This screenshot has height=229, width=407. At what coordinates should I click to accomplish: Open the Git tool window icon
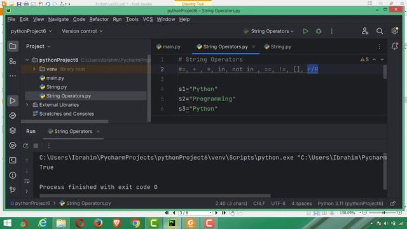pyautogui.click(x=13, y=190)
